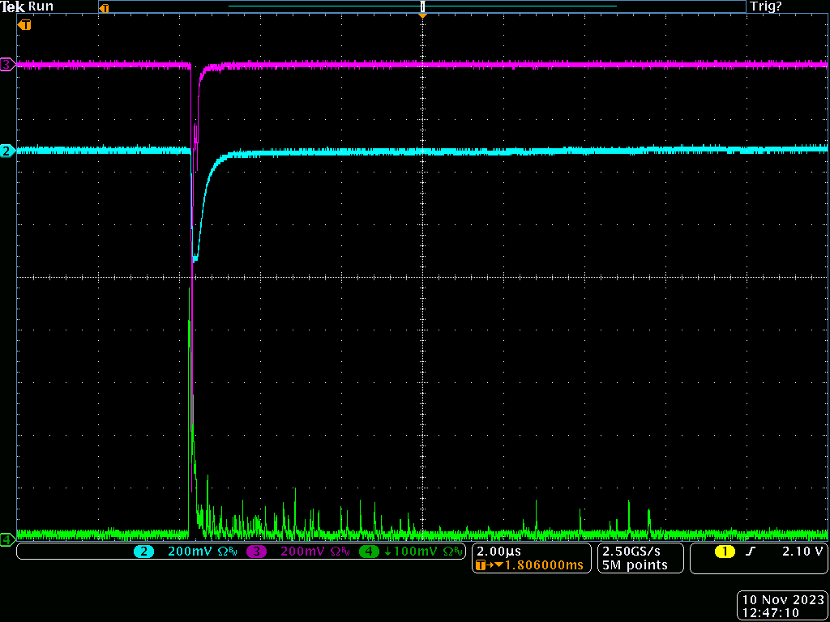
Task: Click the orange T marker at graticule top-left
Action: point(25,25)
